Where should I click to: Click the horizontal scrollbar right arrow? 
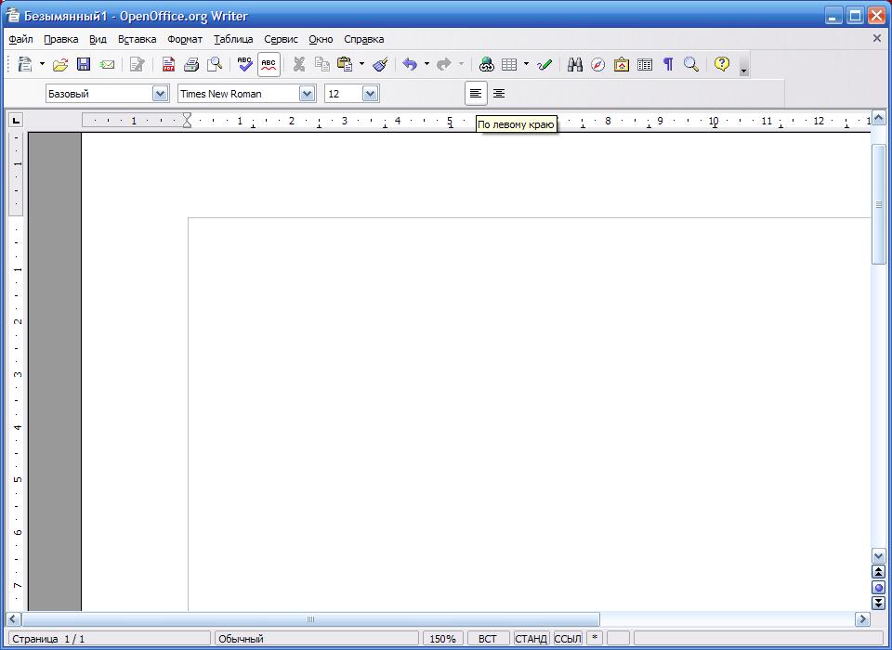(863, 618)
